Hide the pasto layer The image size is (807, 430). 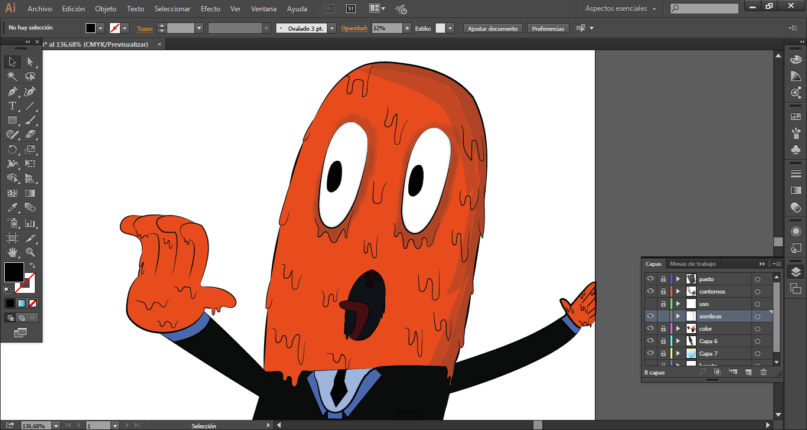pyautogui.click(x=650, y=279)
